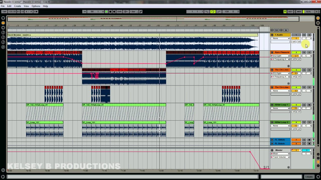Open the Create menu
Viewport: 321px width, 180px height.
click(18, 6)
